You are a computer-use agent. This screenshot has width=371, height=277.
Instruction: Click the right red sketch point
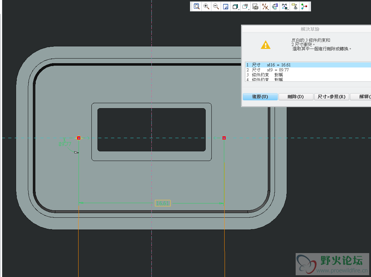coord(224,138)
